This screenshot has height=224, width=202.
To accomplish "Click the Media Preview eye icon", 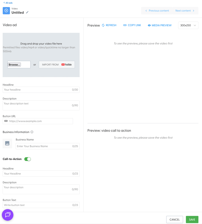I will pyautogui.click(x=149, y=26).
